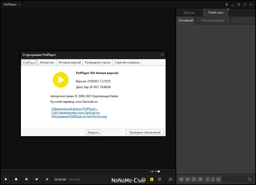This screenshot has height=185, width=256.
Task: Stop playback with the stop button
Action: point(16,179)
